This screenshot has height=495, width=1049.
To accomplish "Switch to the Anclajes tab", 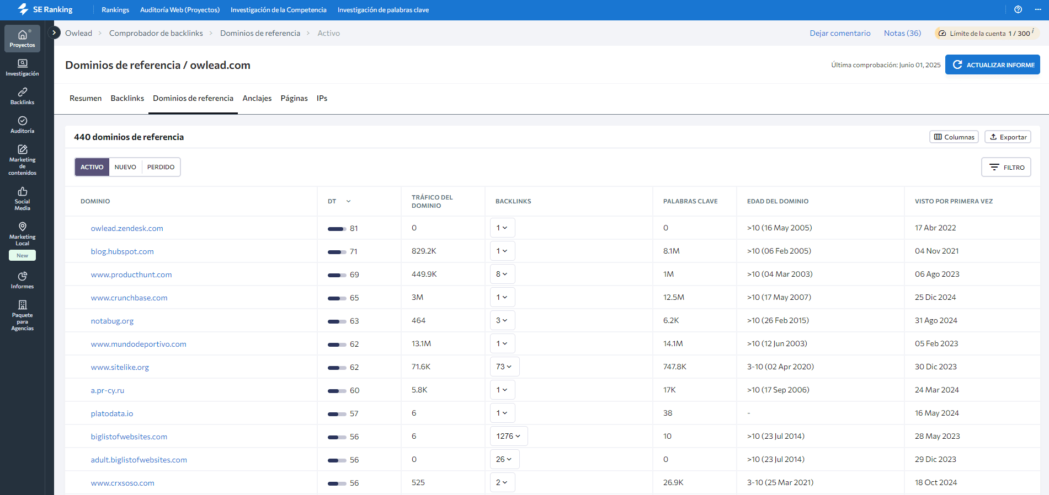I will (257, 98).
